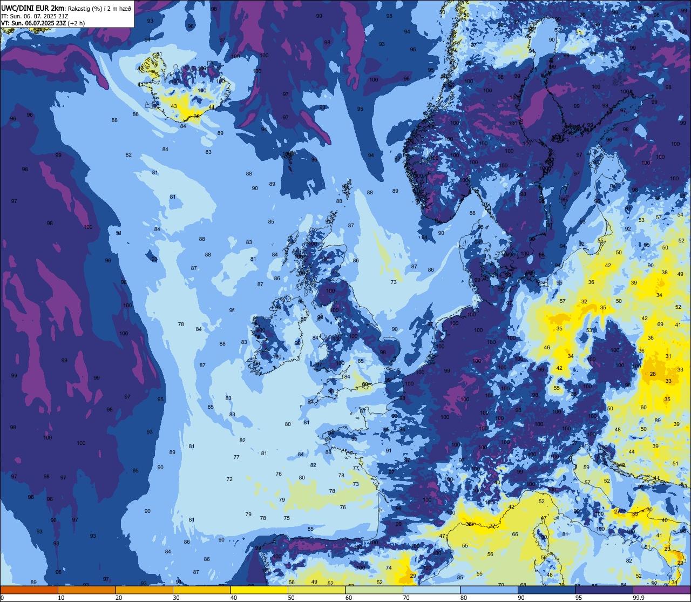Click the 'Rakastig (%) í 2 m hæð' label
The width and height of the screenshot is (691, 602).
100,8
